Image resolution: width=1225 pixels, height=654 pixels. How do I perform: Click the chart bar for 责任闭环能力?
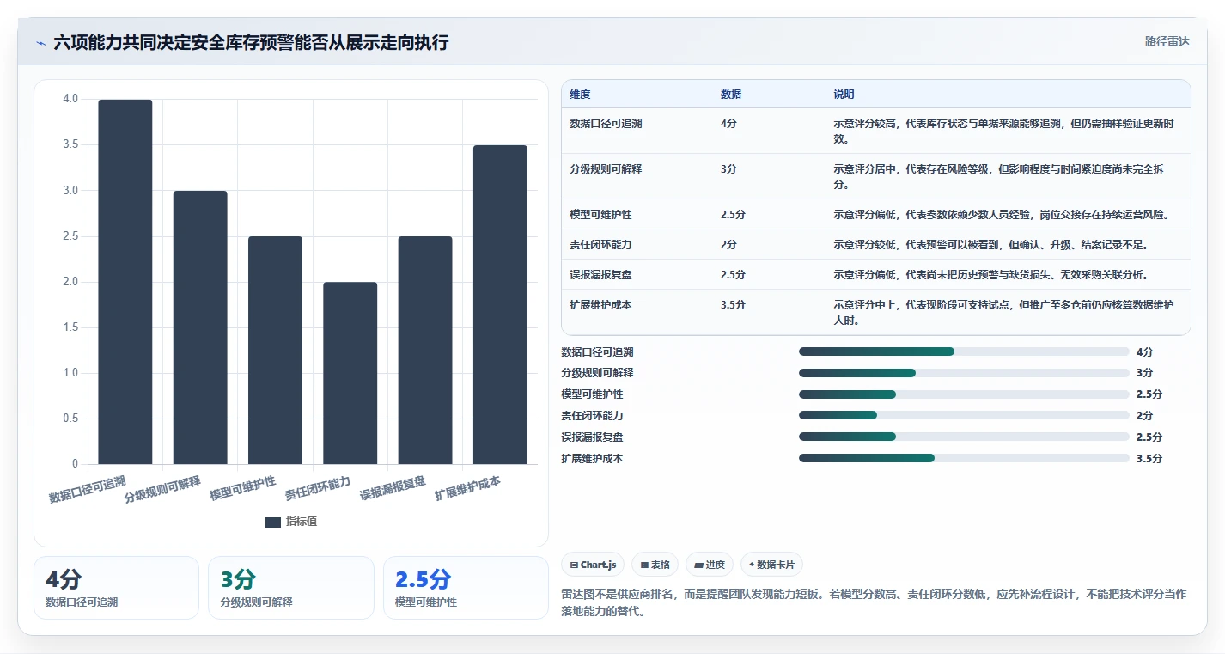(350, 373)
